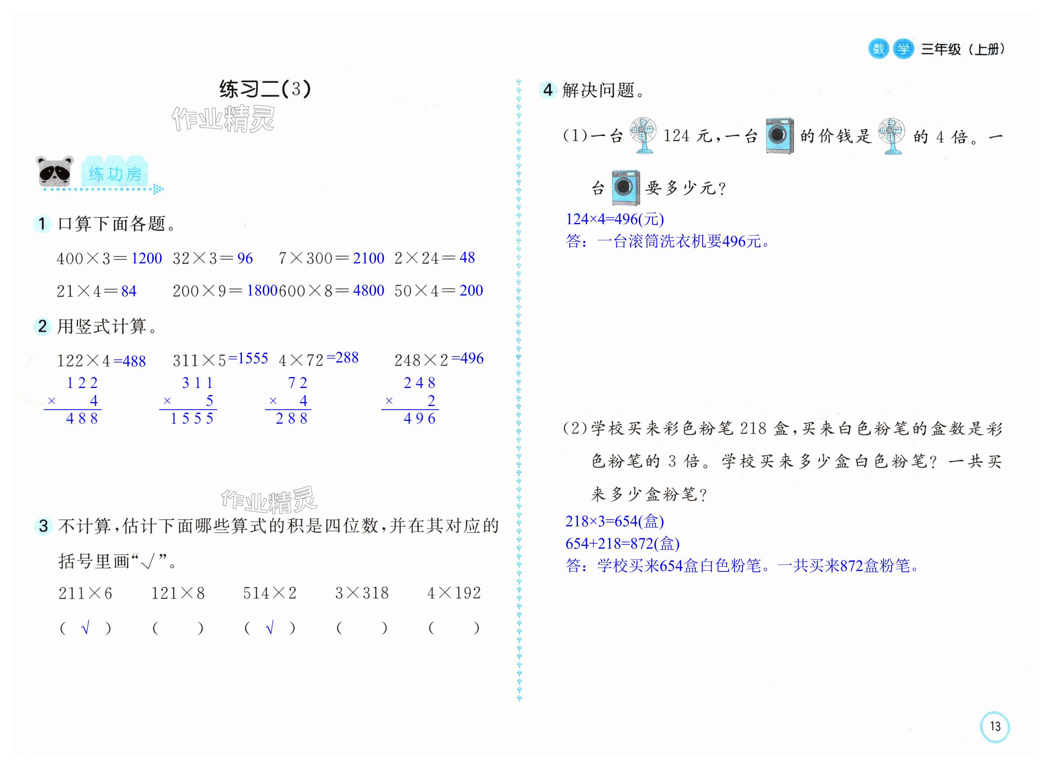Click the fan icon before 124 元
1050x767 pixels.
[643, 135]
